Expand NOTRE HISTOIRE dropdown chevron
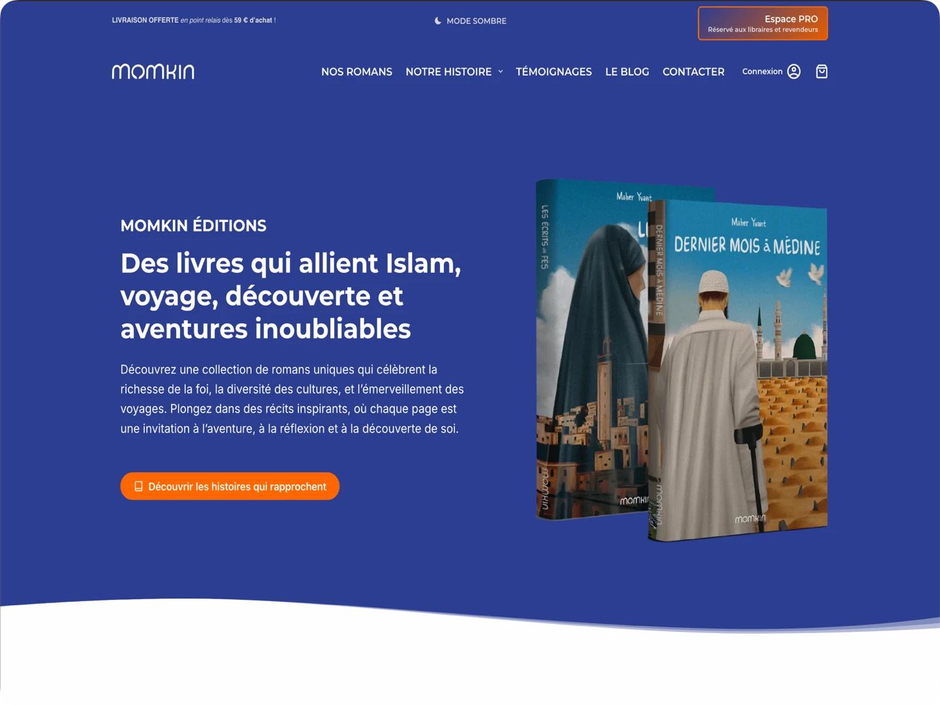Viewport: 940px width, 705px height. (x=501, y=72)
